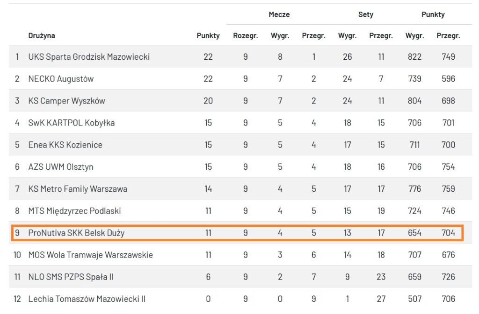Click the rightmost Przegr. column header
Image resolution: width=479 pixels, height=314 pixels.
point(448,35)
